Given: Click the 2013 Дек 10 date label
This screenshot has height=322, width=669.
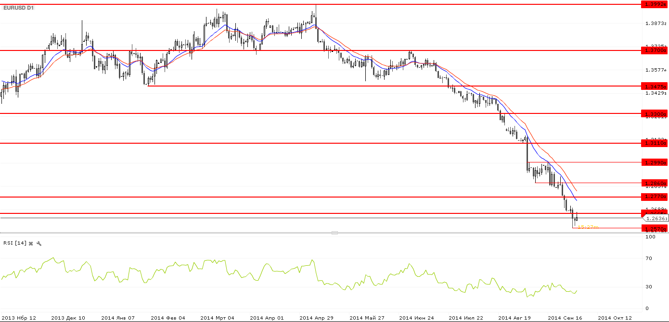Looking at the screenshot, I should click(x=67, y=318).
